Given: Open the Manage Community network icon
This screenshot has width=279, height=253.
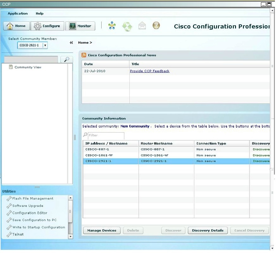Looking at the screenshot, I should pos(112,26).
